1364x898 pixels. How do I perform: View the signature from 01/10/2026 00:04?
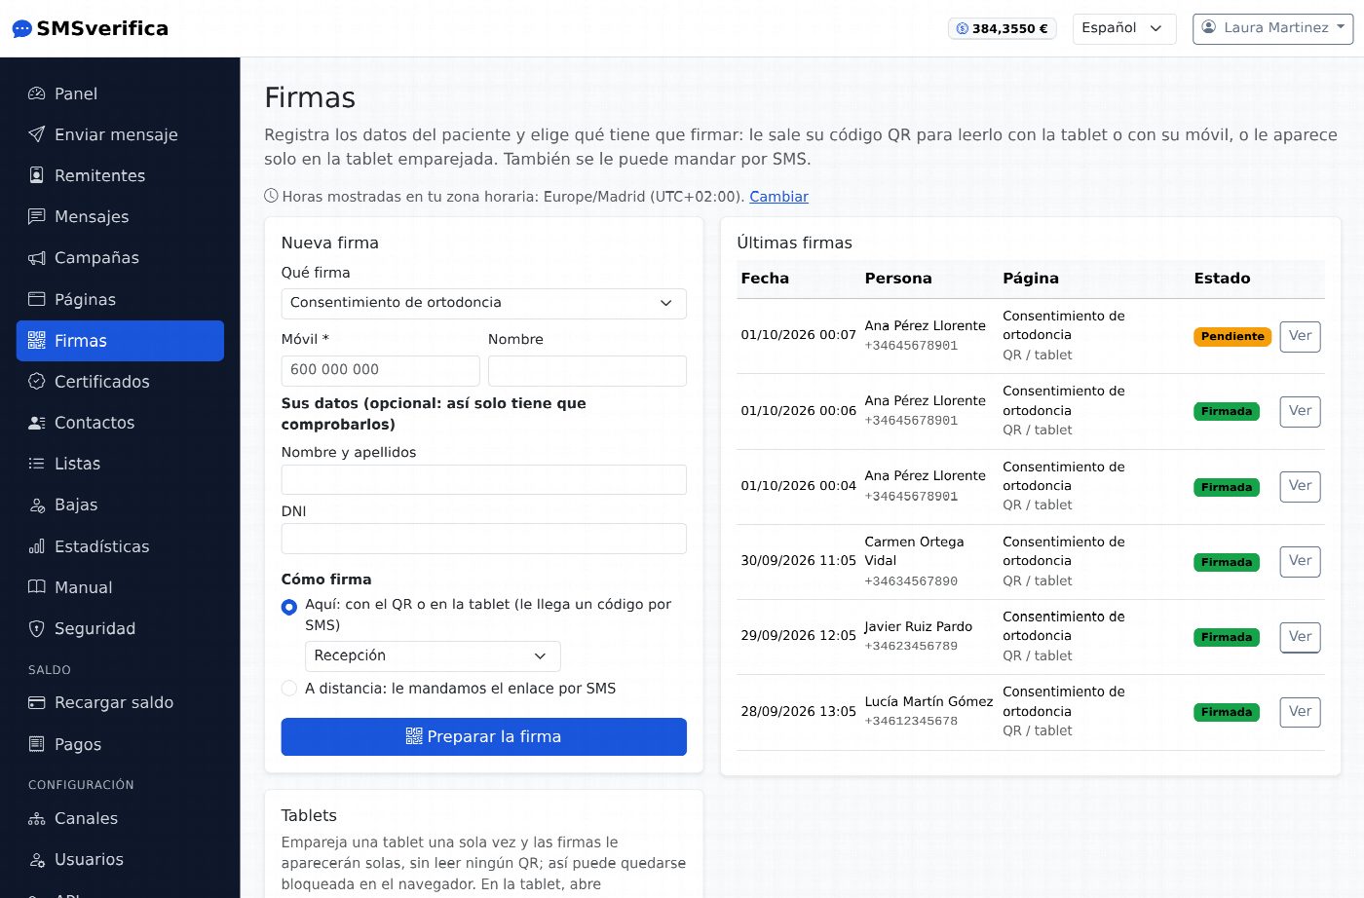coord(1300,486)
